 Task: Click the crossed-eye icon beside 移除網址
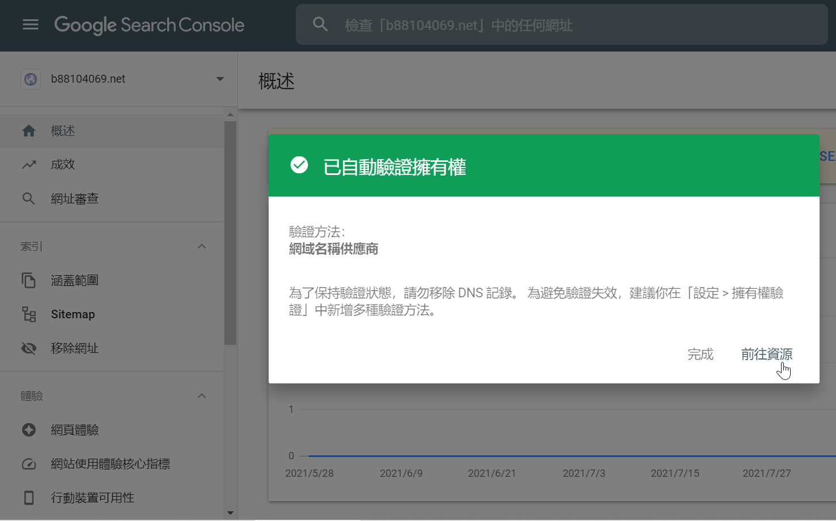[x=29, y=348]
